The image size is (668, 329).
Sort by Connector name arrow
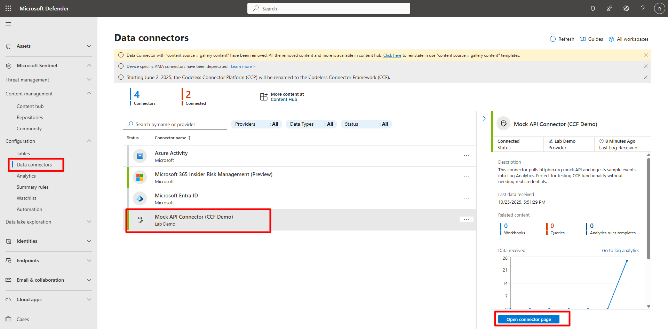[x=190, y=138]
